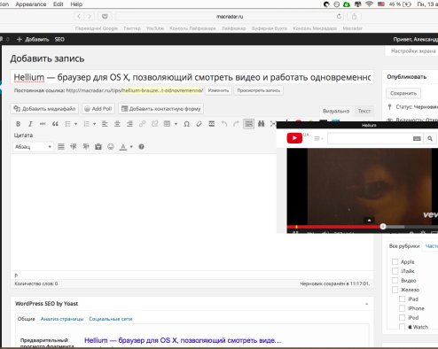
Task: Click the insert link icon
Action: pos(142,124)
